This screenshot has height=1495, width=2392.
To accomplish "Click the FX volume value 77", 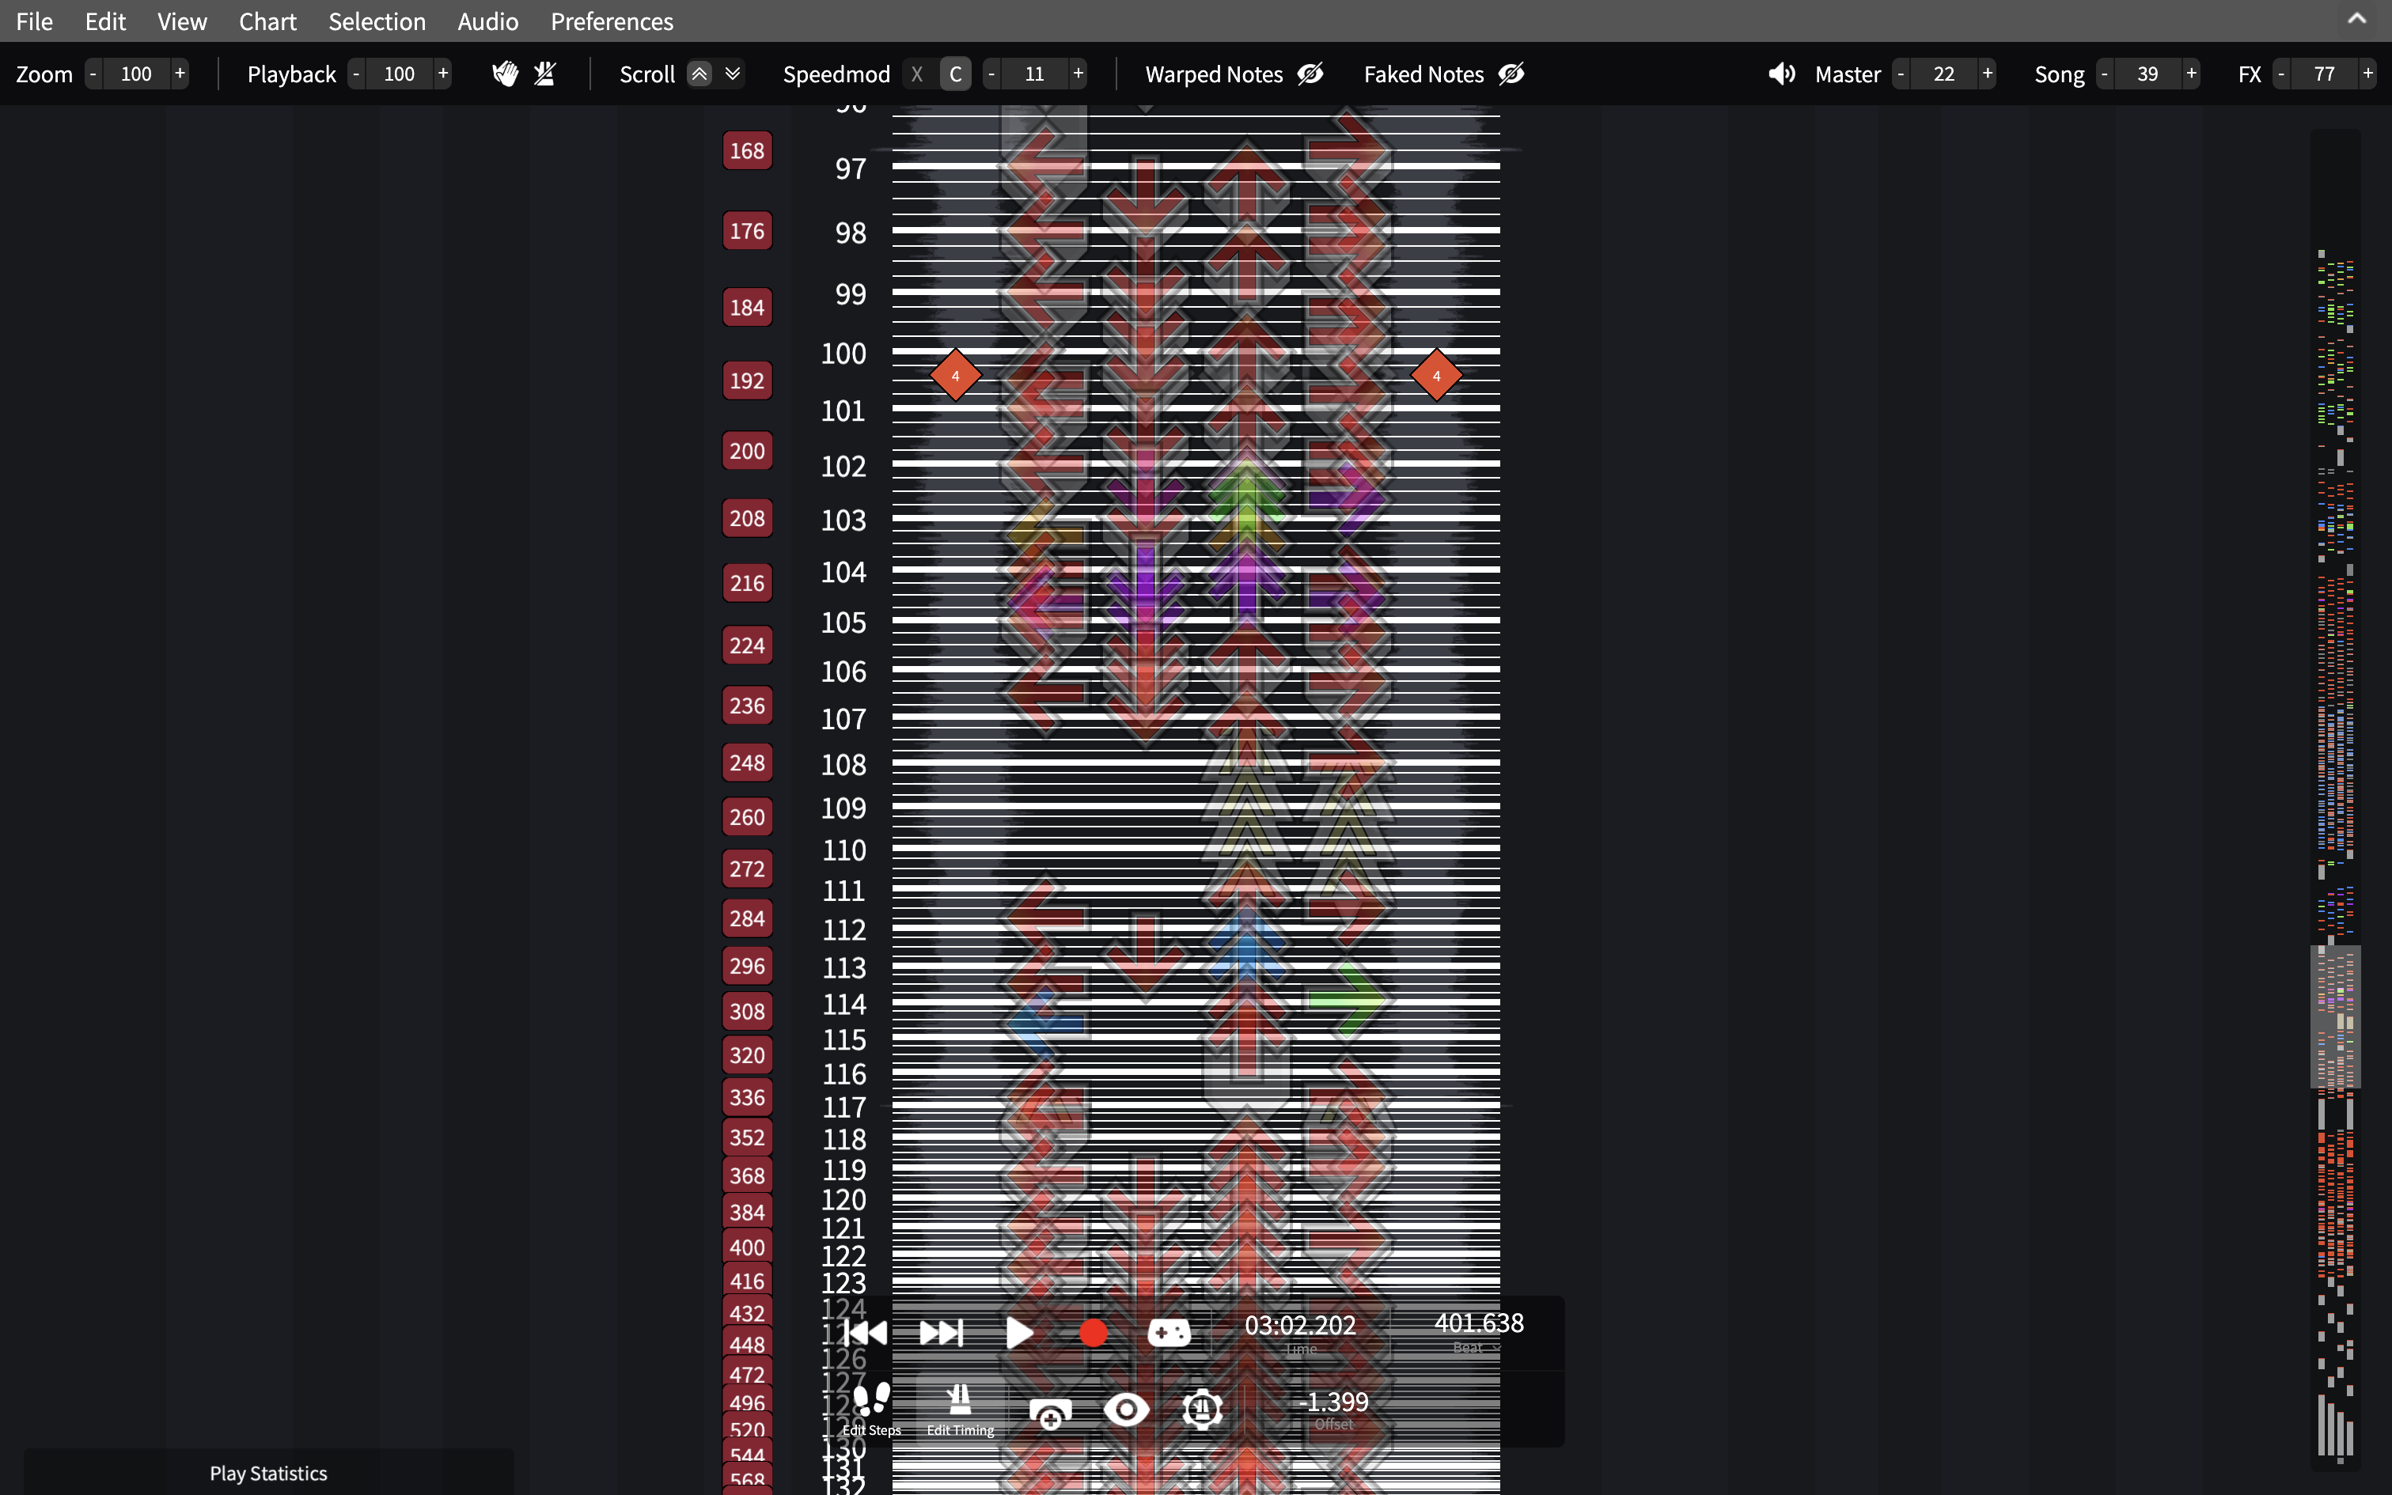I will tap(2324, 74).
